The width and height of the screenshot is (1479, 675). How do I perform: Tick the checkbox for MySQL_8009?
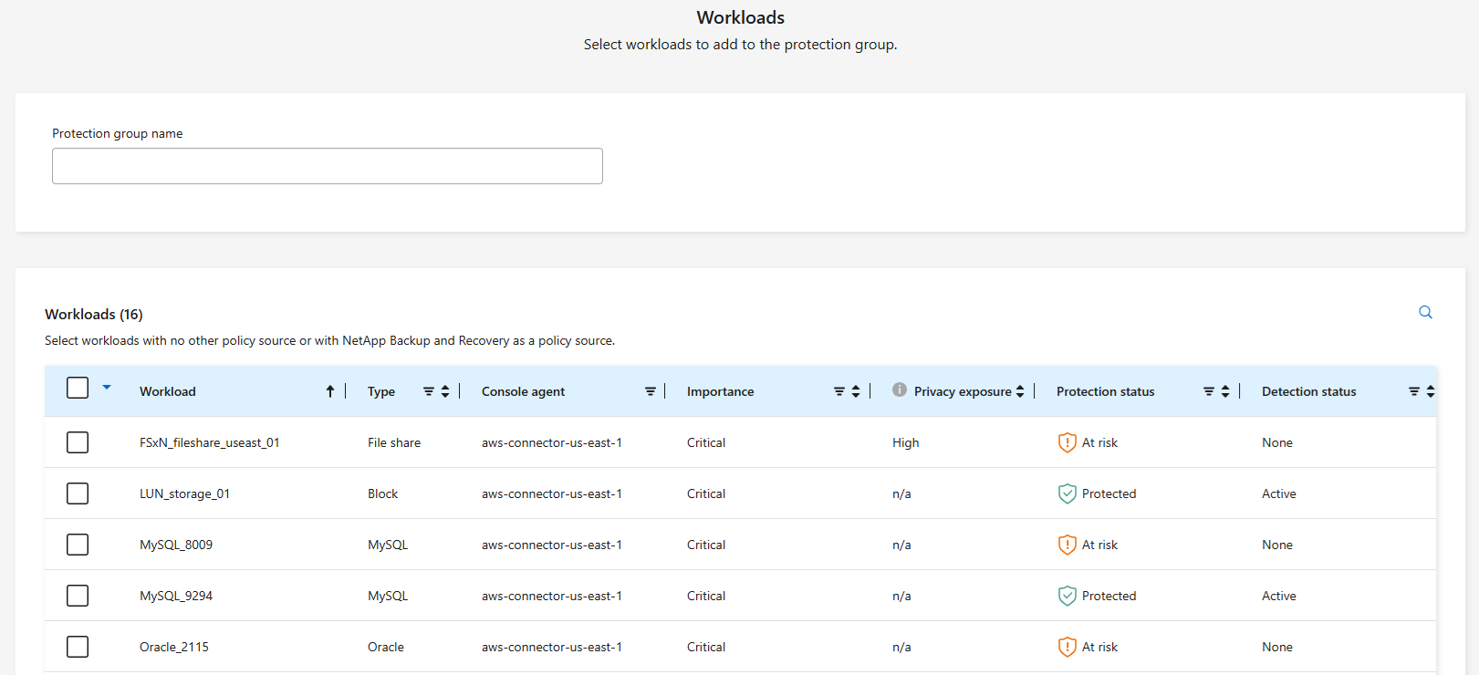(78, 545)
